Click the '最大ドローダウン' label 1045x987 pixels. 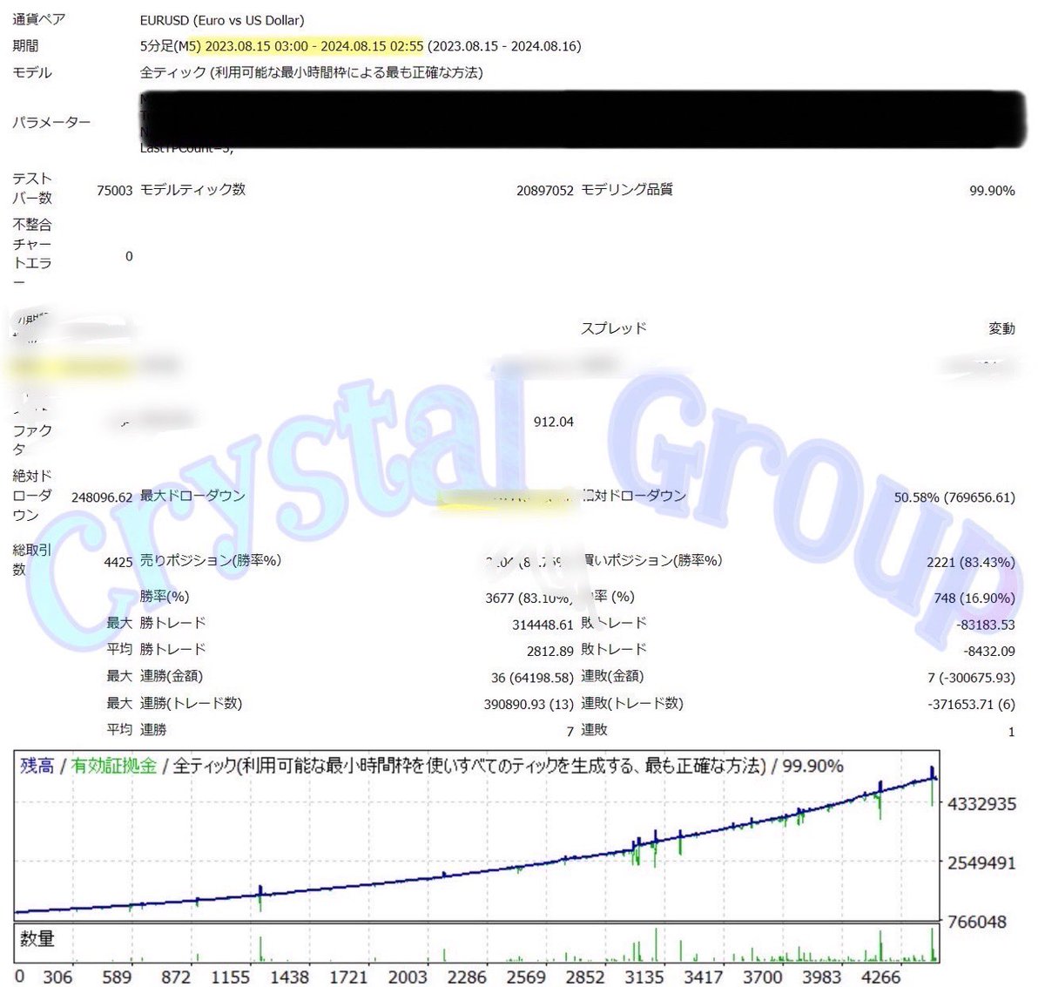(x=192, y=496)
